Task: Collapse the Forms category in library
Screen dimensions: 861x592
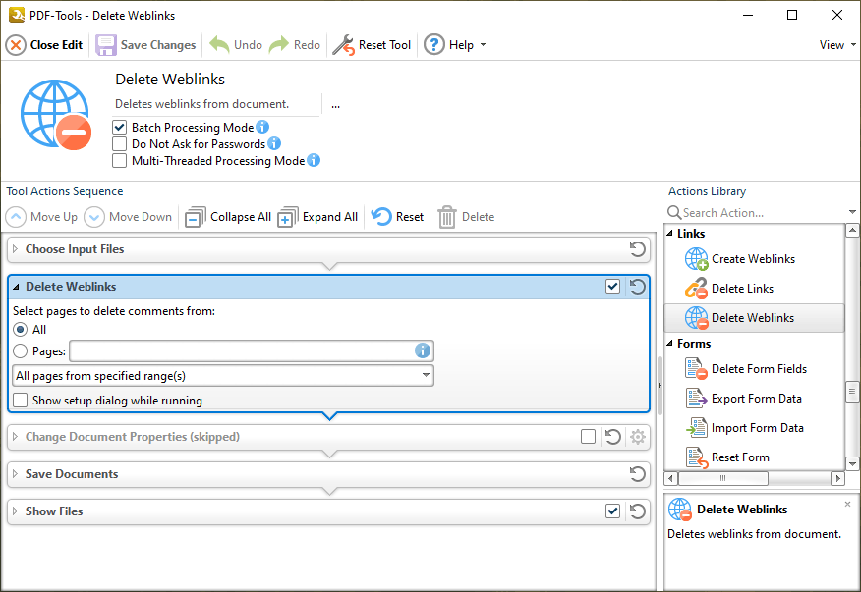Action: click(670, 344)
